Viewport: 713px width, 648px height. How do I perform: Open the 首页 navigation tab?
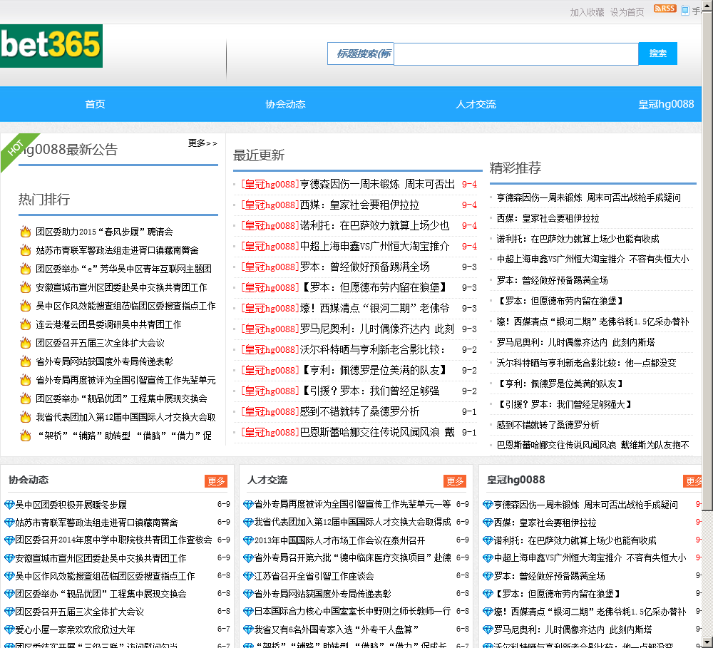tap(95, 104)
